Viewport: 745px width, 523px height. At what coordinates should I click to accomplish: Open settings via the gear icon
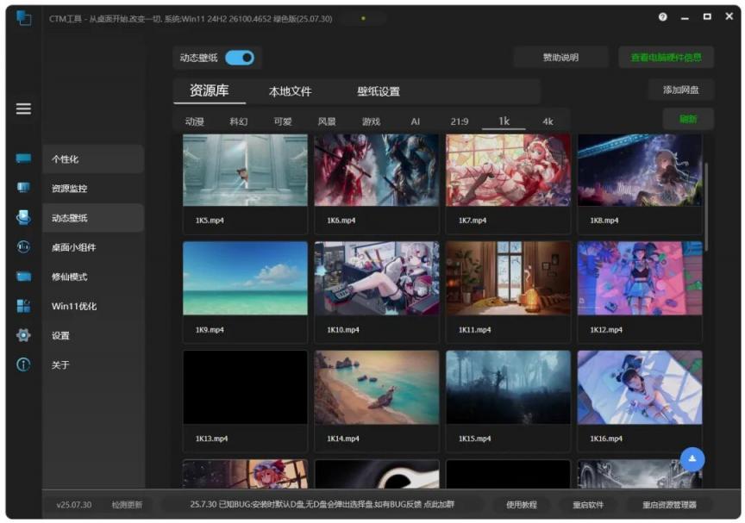pos(23,335)
